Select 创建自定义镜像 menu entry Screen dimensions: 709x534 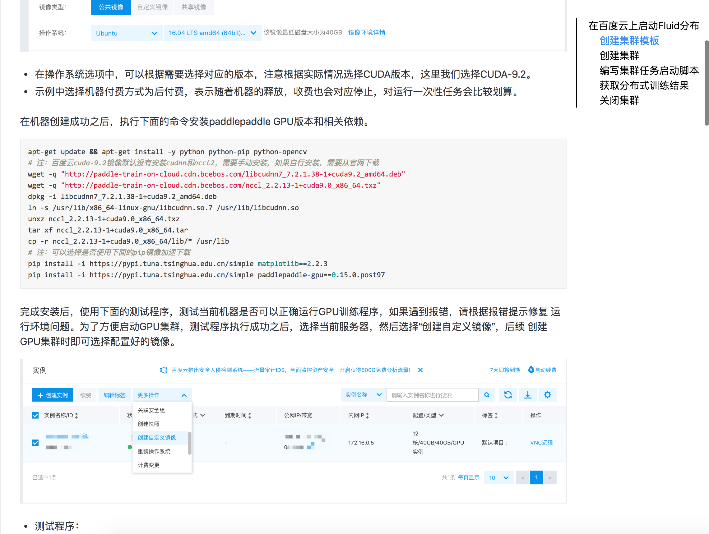point(156,438)
